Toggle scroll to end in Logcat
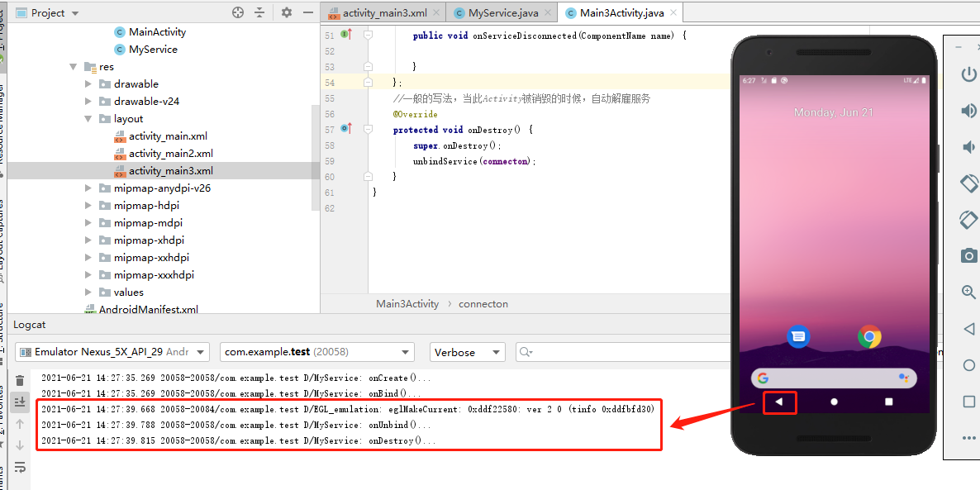980x490 pixels. (20, 402)
